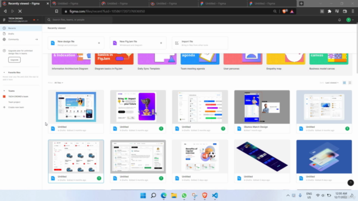This screenshot has width=358, height=201.
Task: Click the Brave shields icon
Action: pos(285,11)
